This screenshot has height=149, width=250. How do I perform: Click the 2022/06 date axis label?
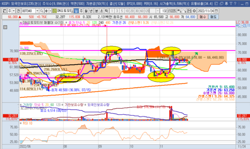pyautogui.click(x=25, y=146)
